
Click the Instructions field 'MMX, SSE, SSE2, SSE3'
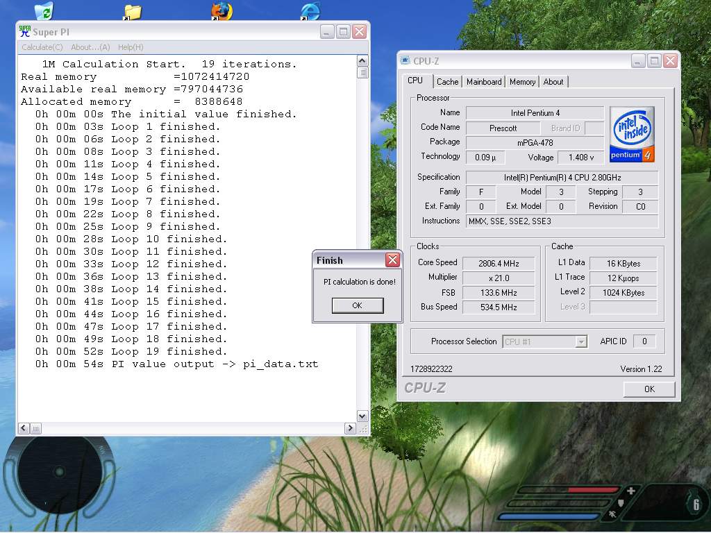coord(562,221)
